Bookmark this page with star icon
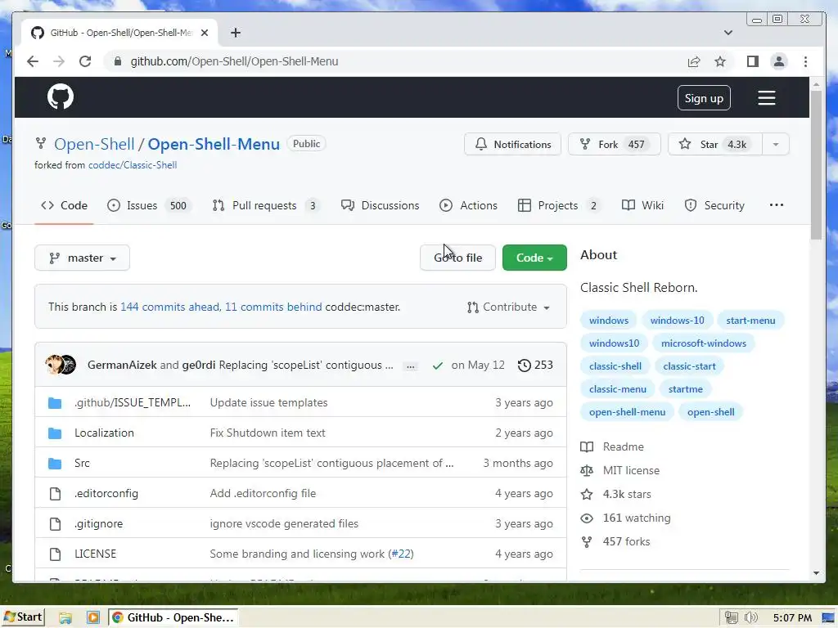Screen dimensions: 838x628 point(720,61)
